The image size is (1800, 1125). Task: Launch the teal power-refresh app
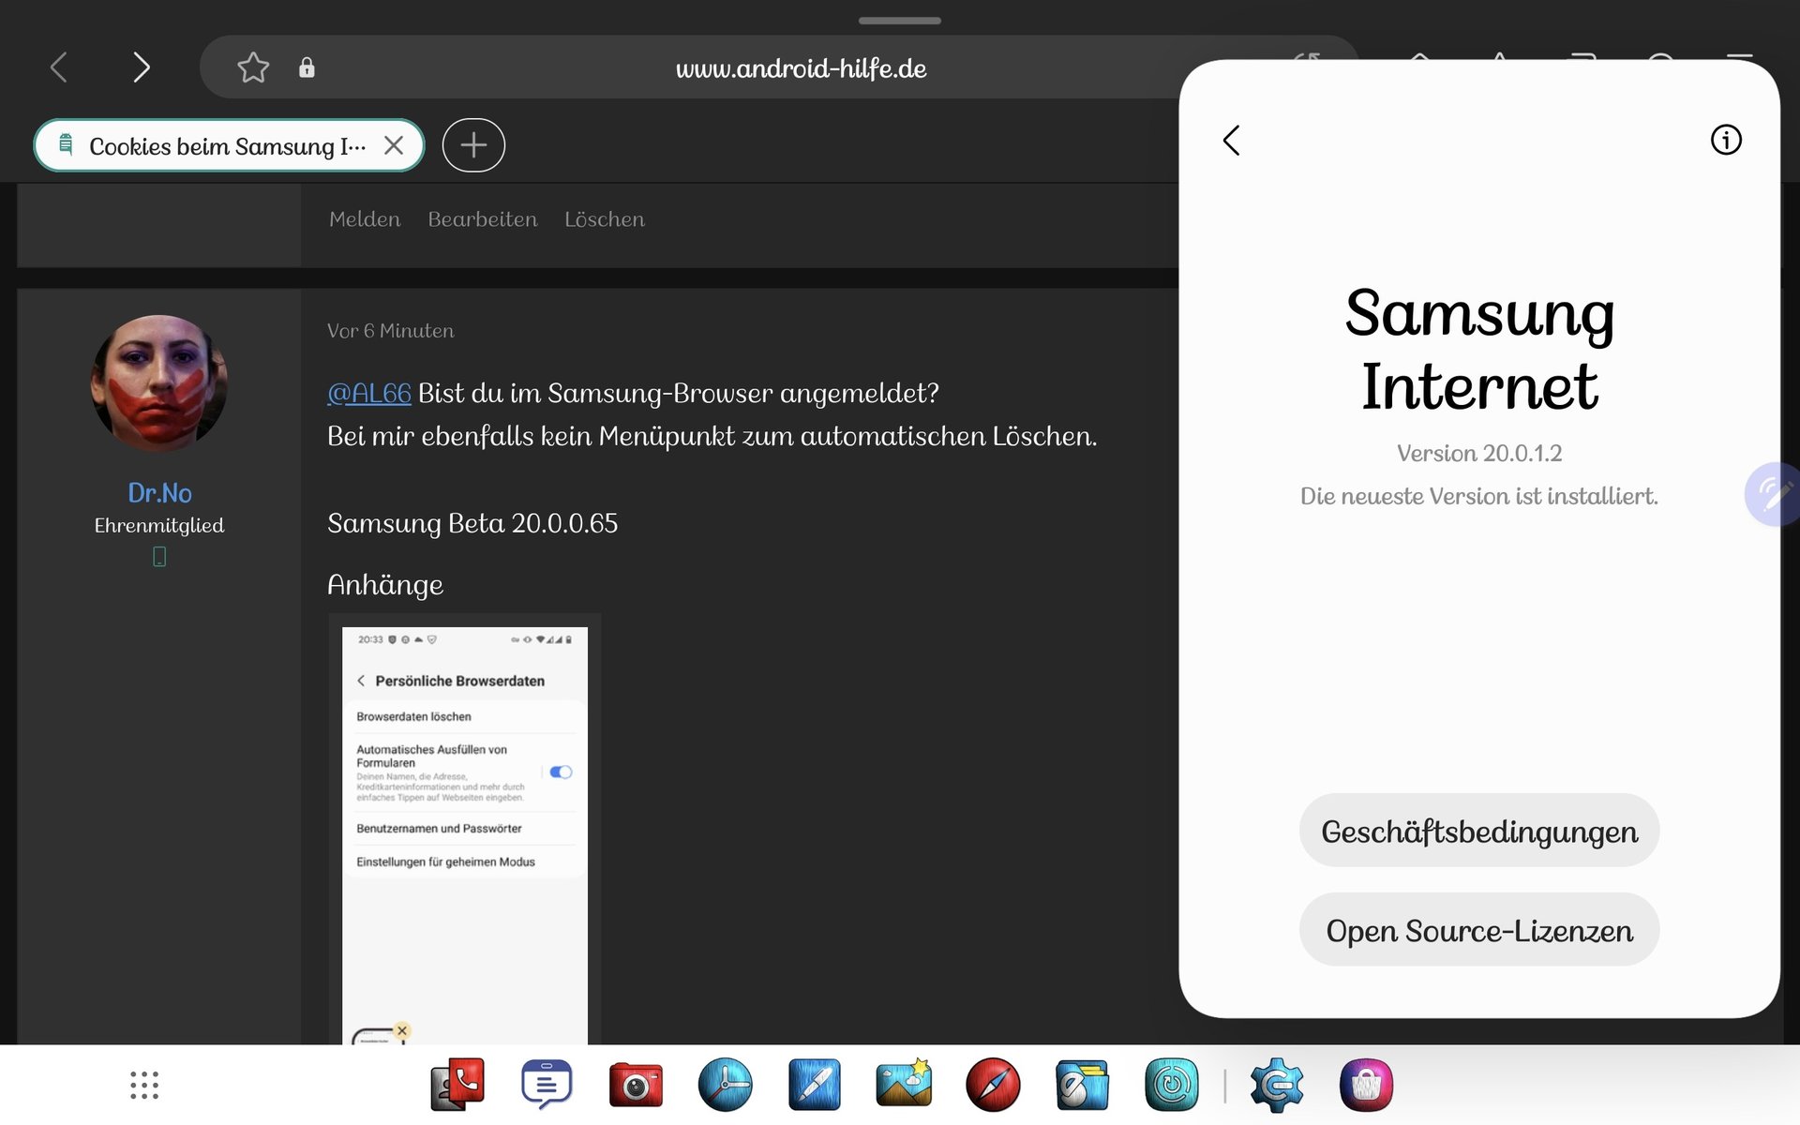1171,1085
